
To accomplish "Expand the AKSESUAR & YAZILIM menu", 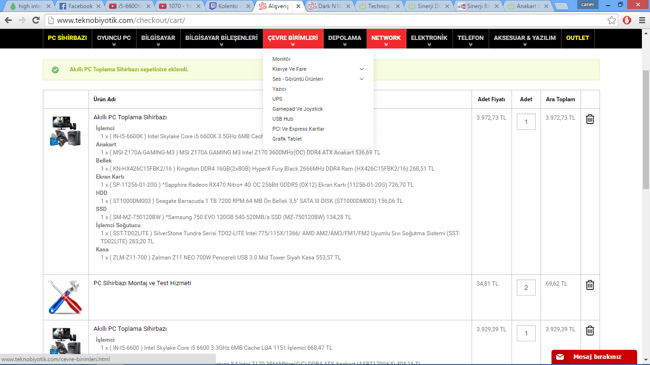I will coord(525,38).
